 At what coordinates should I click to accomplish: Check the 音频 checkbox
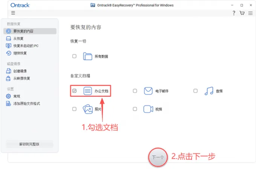[x=195, y=91]
